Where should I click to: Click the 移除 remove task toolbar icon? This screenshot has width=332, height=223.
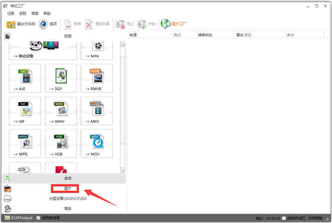[68, 24]
